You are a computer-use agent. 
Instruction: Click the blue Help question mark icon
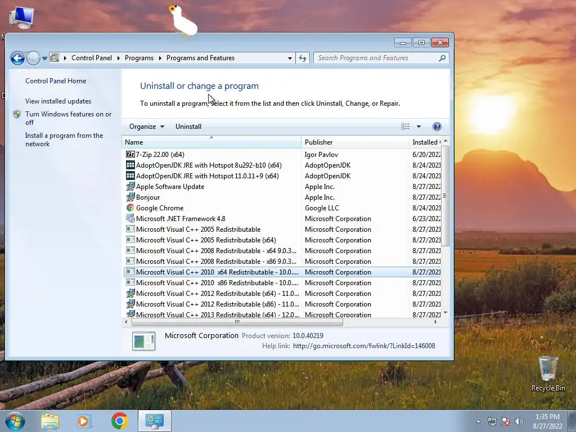coord(436,127)
